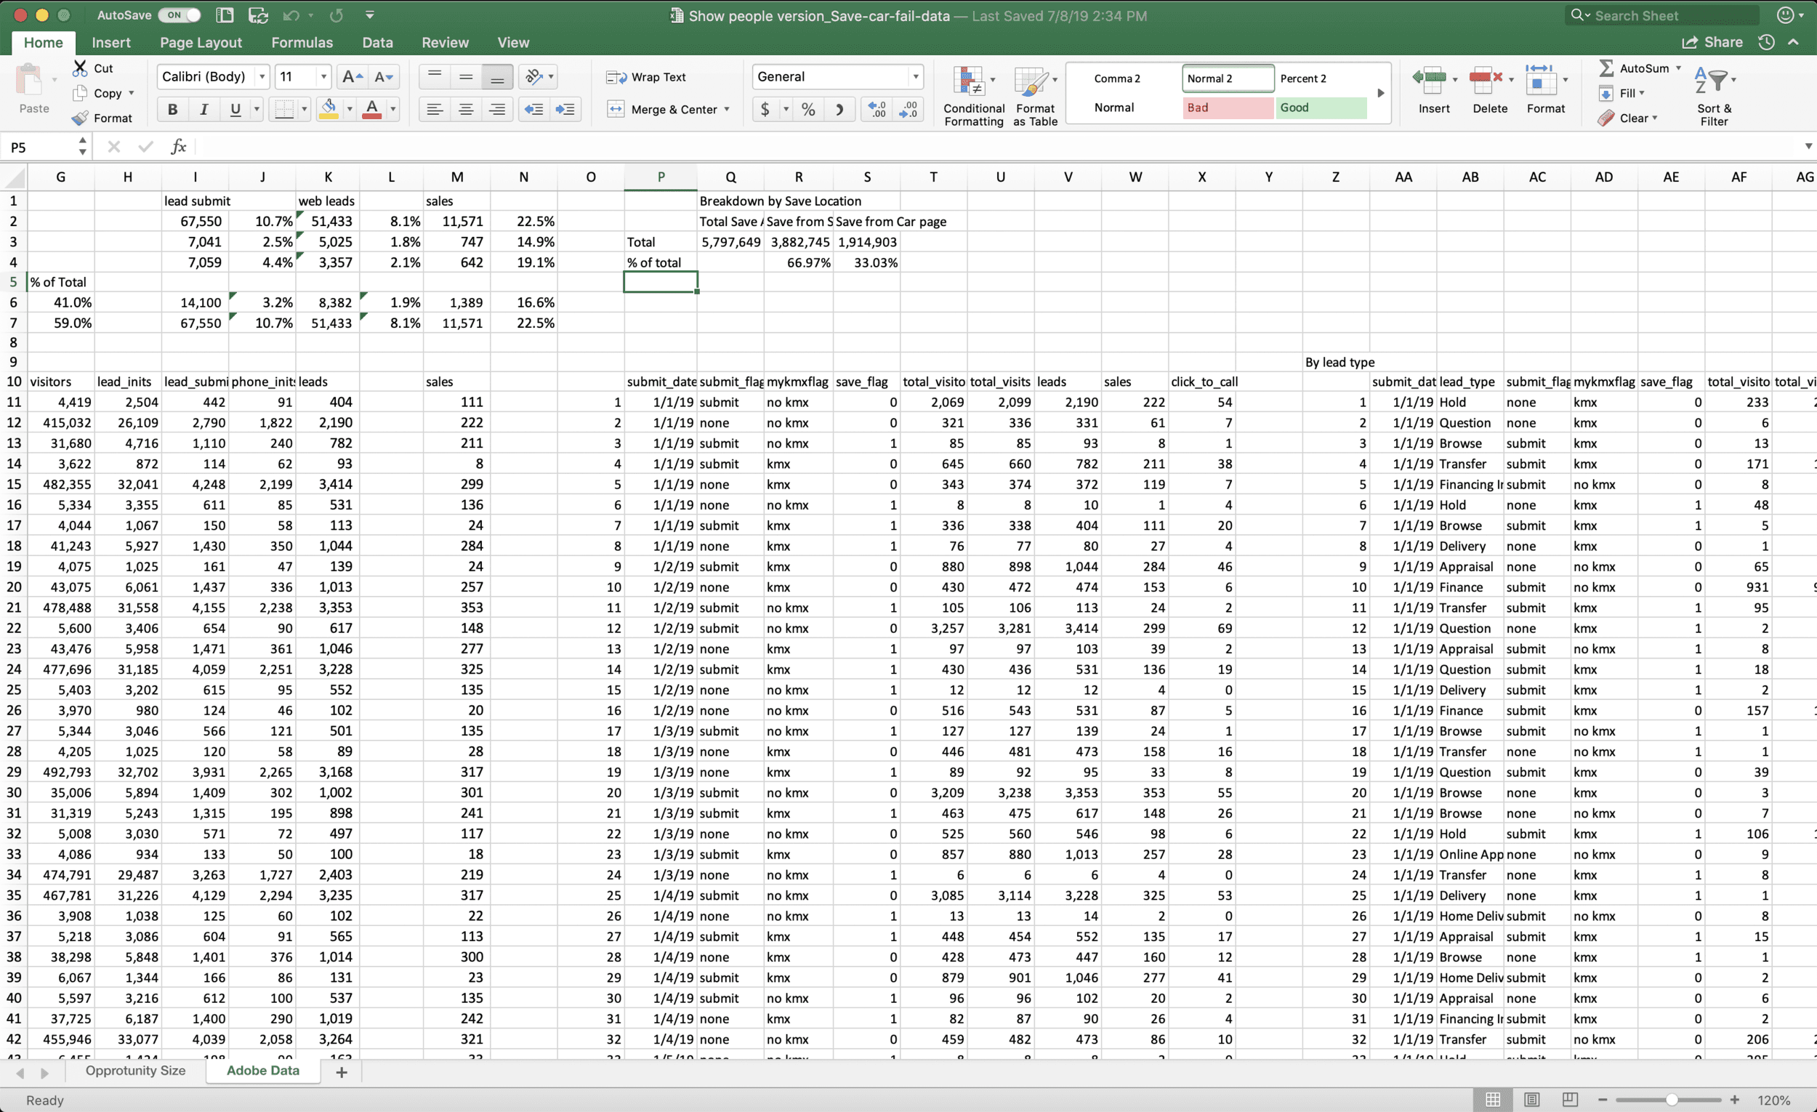Select column header P

(x=660, y=177)
